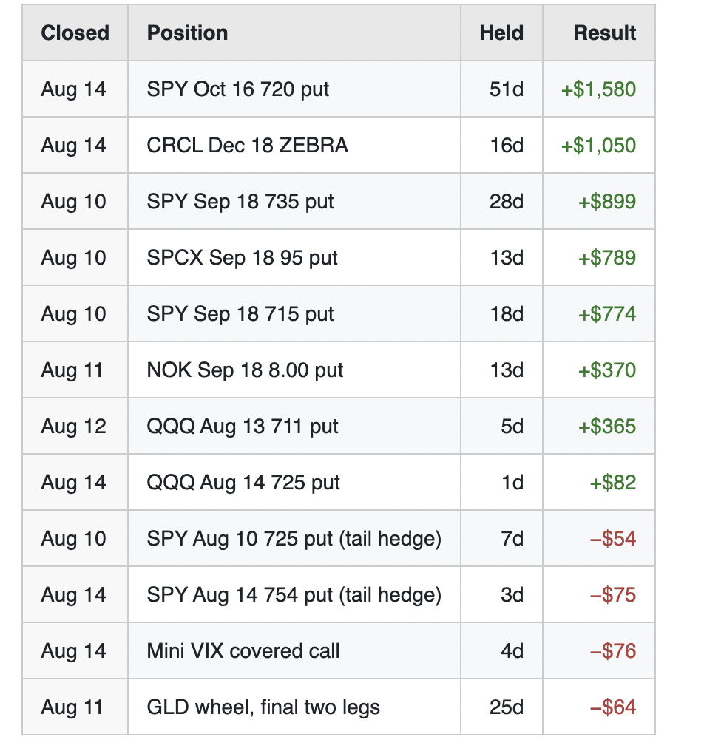
Task: Click the "Aug 14" date in the CRCL ZEBRA row
Action: 73,145
